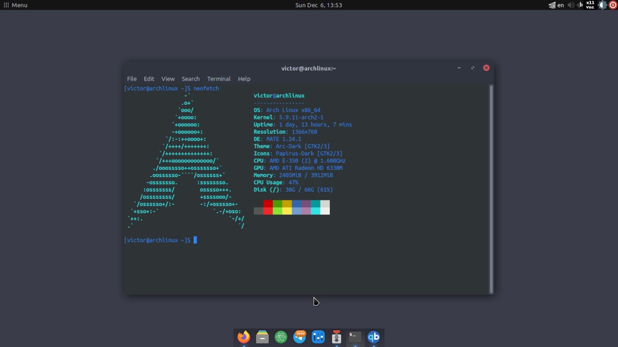Open the Edit menu in the terminal

click(149, 79)
